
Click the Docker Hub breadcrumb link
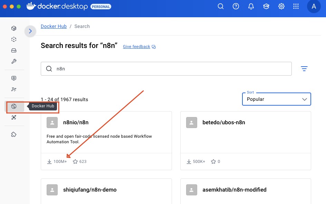tap(54, 26)
